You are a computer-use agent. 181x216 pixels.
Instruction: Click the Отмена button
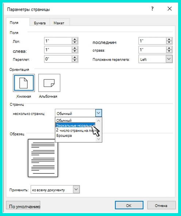[x=161, y=205]
